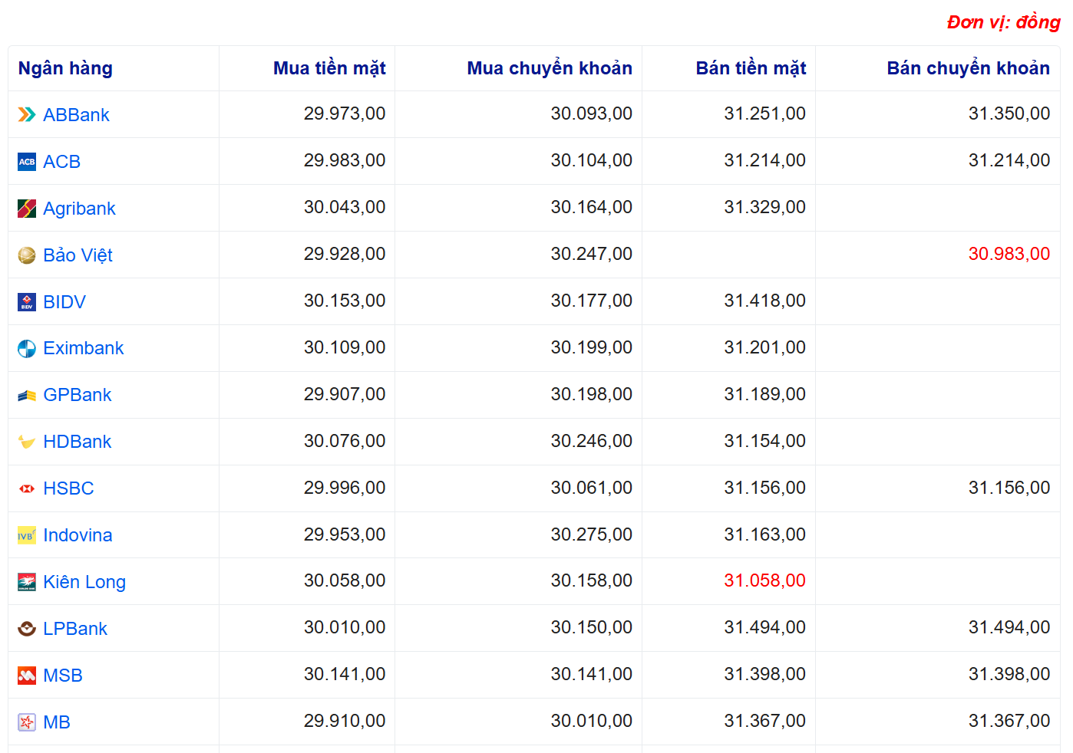Click the Kiên Long bank logo
This screenshot has height=753, width=1073.
click(27, 582)
